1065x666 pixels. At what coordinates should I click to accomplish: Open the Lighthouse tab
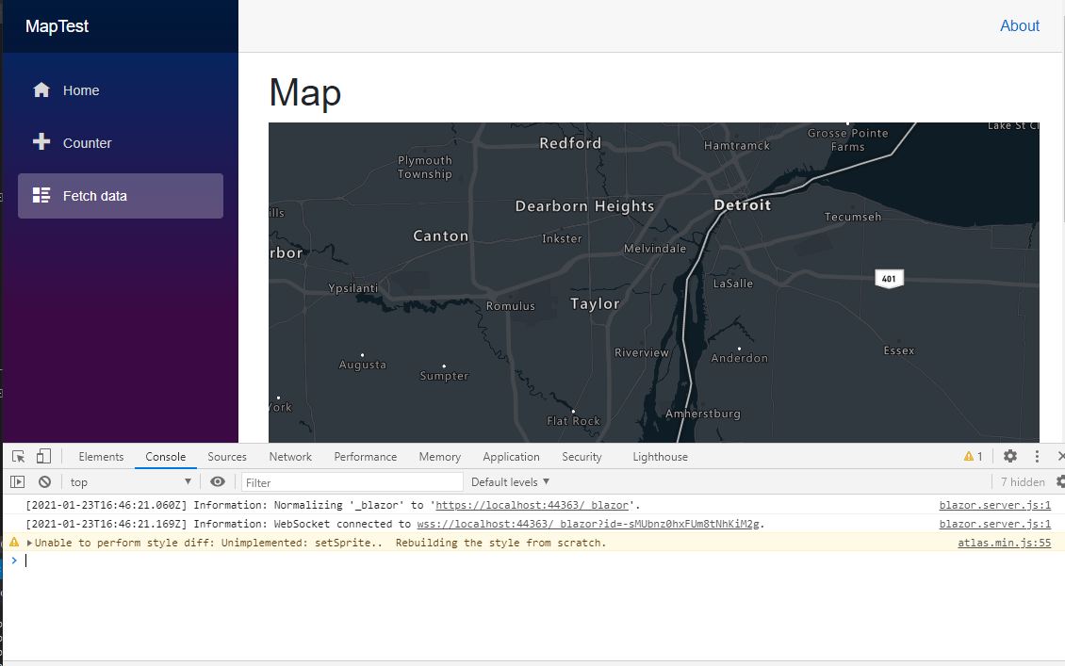pyautogui.click(x=660, y=457)
